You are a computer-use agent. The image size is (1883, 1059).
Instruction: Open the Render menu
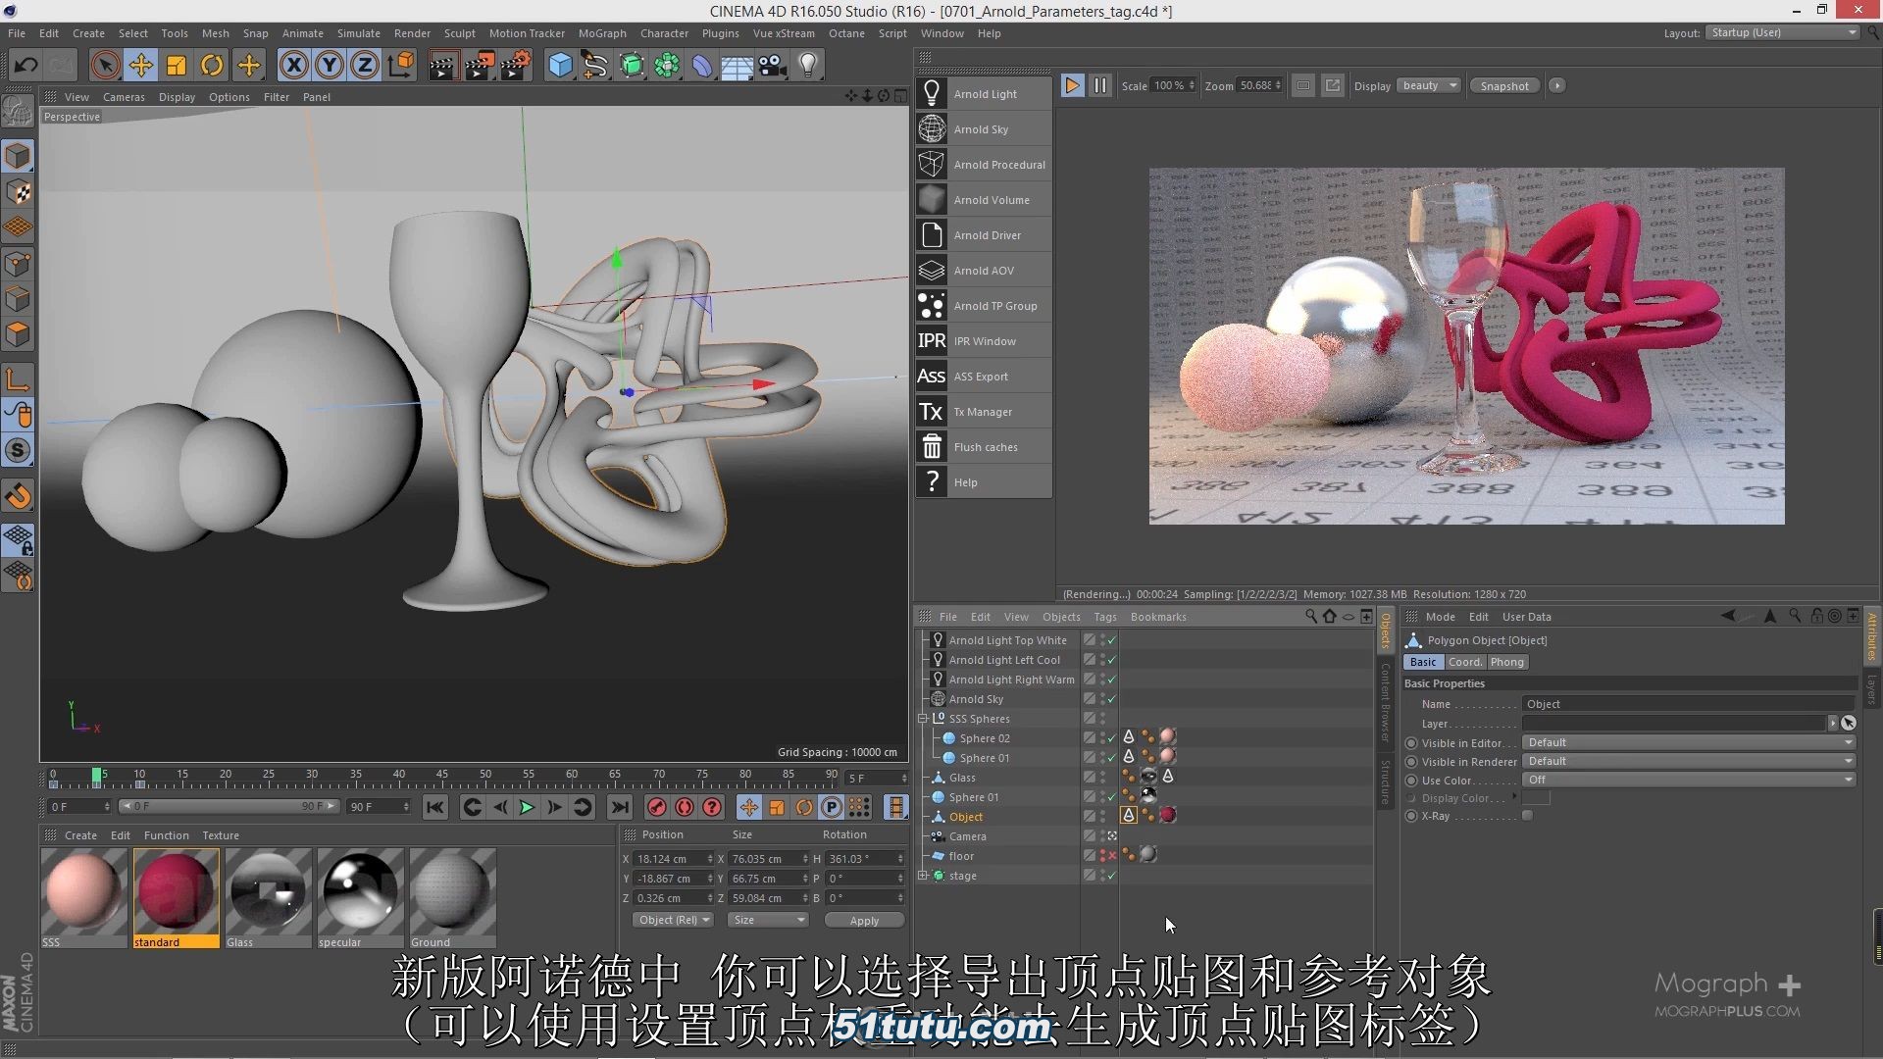coord(412,33)
